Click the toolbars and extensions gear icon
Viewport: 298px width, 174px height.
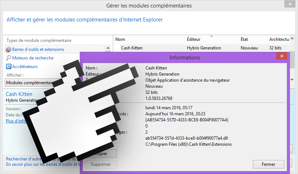click(x=8, y=49)
